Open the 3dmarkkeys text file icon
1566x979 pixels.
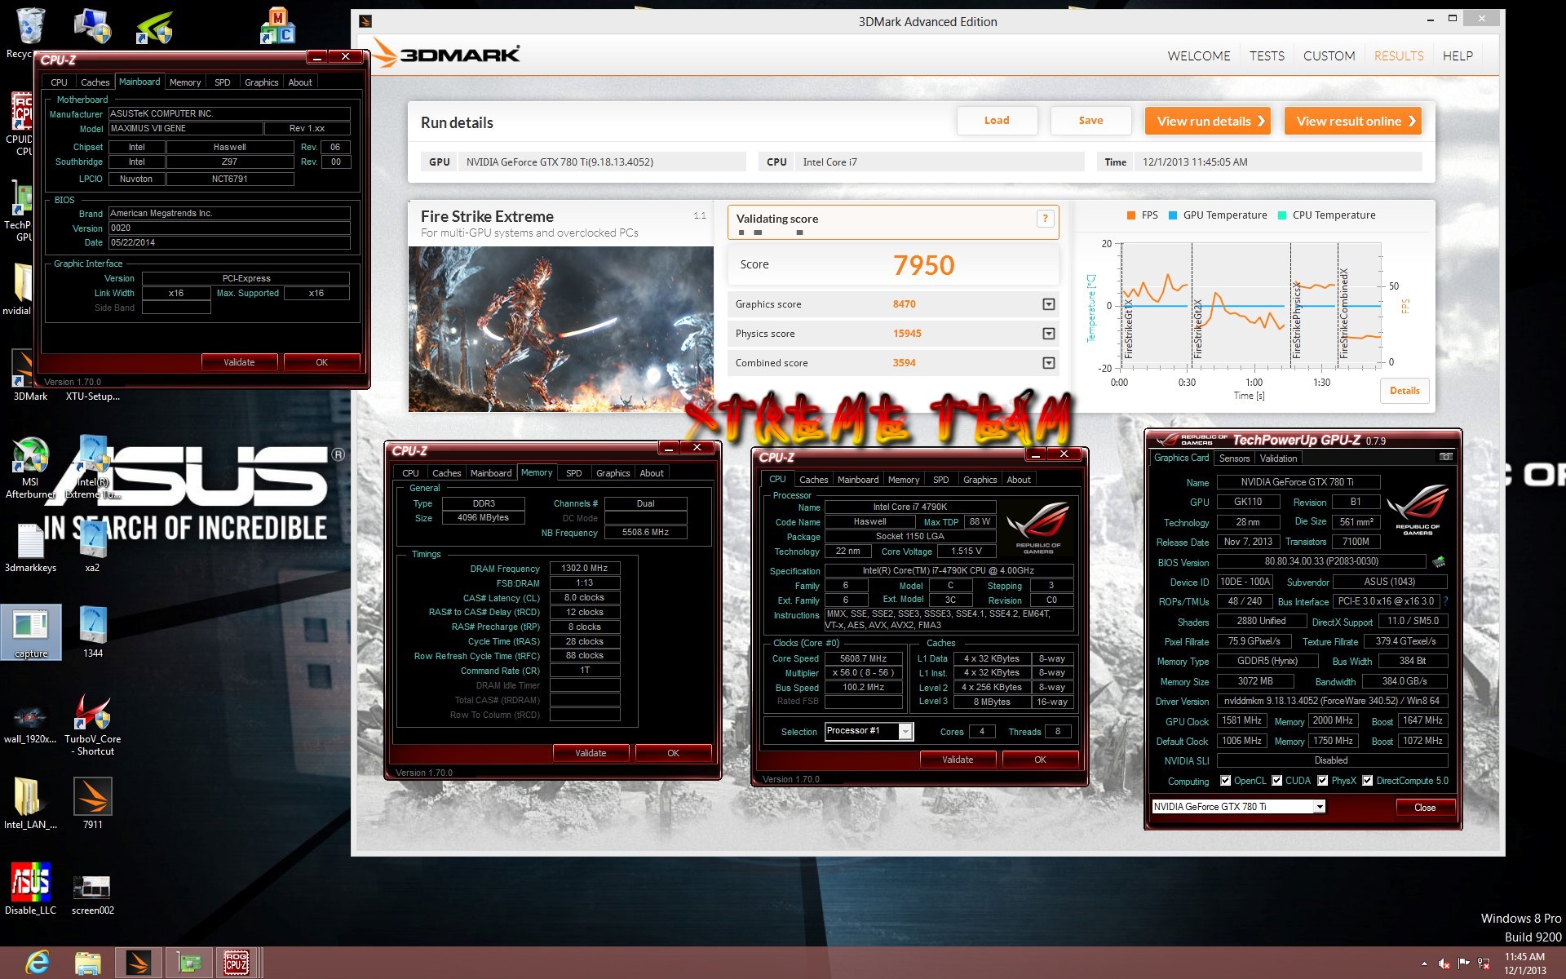(x=30, y=547)
